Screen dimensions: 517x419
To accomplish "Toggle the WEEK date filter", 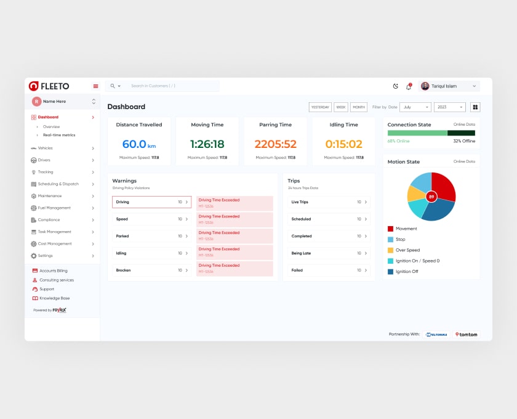I will [340, 107].
